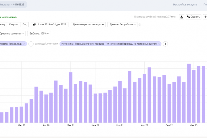The height and width of the screenshot is (138, 207).
Task: Click the export/share report icon
Action: (181, 17)
